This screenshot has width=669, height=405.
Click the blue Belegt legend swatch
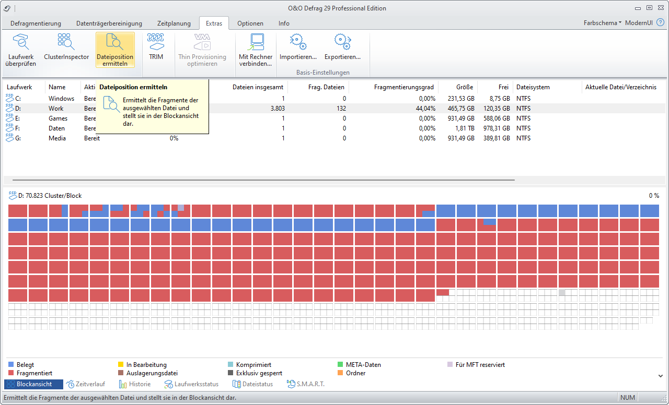point(11,365)
